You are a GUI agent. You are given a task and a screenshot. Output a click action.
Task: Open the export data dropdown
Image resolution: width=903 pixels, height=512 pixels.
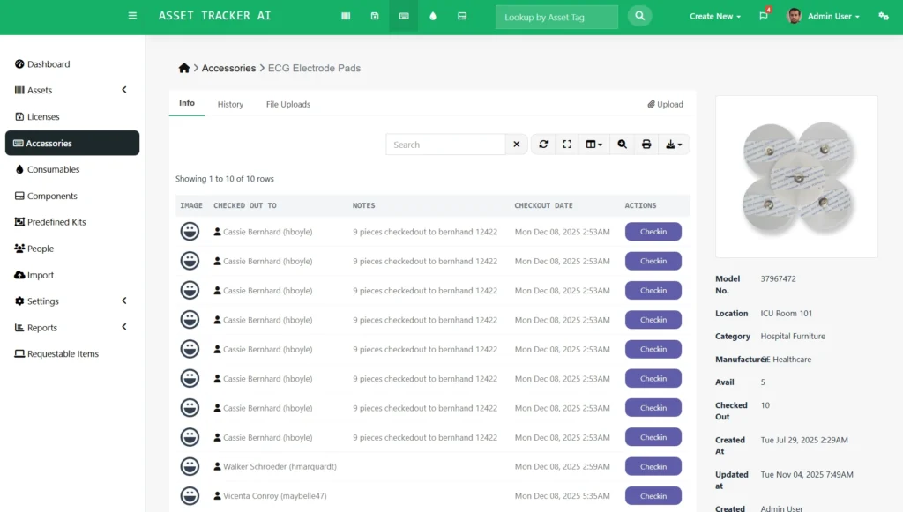point(674,145)
